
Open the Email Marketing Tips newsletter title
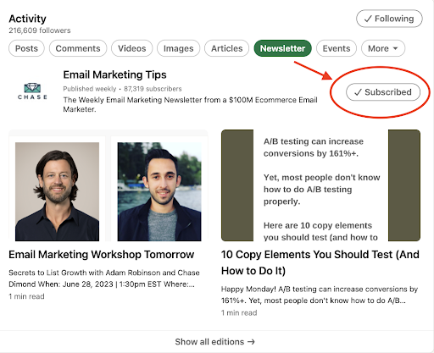click(x=114, y=74)
